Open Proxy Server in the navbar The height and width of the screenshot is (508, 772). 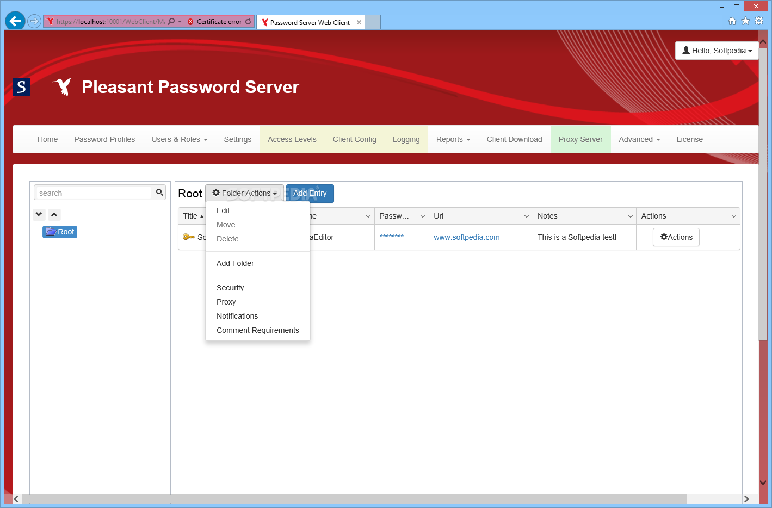click(580, 139)
